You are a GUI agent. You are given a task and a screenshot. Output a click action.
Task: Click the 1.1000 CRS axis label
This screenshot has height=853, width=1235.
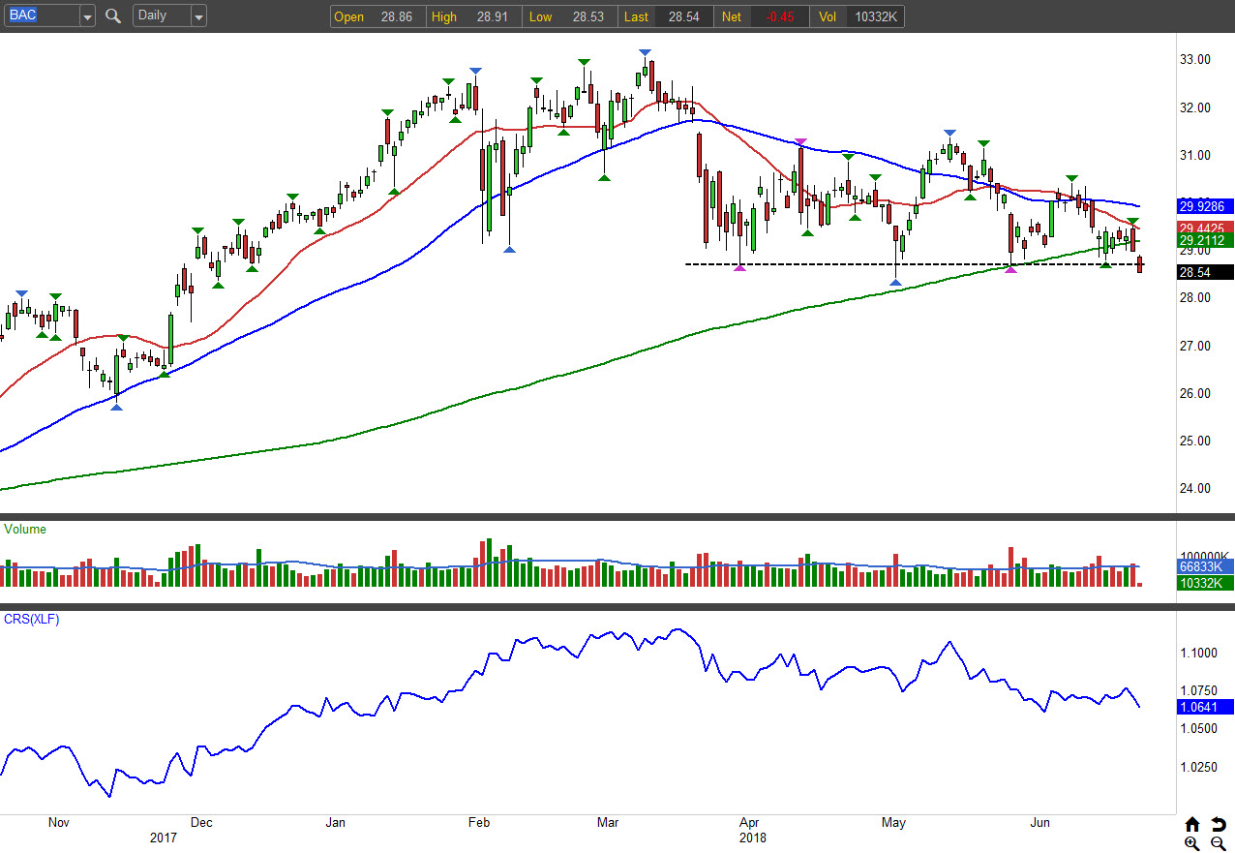[x=1198, y=654]
